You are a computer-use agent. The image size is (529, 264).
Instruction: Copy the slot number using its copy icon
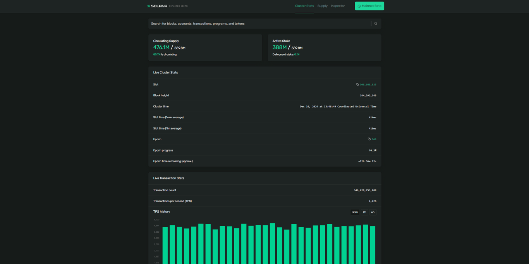[357, 84]
